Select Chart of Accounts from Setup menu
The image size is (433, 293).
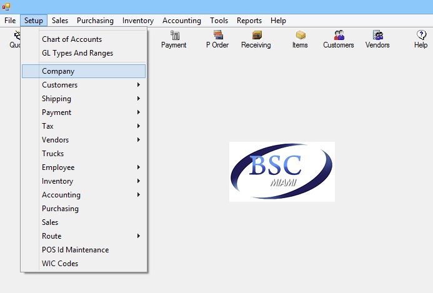click(84, 39)
